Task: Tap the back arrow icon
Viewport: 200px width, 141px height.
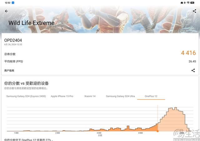Action: coord(6,11)
